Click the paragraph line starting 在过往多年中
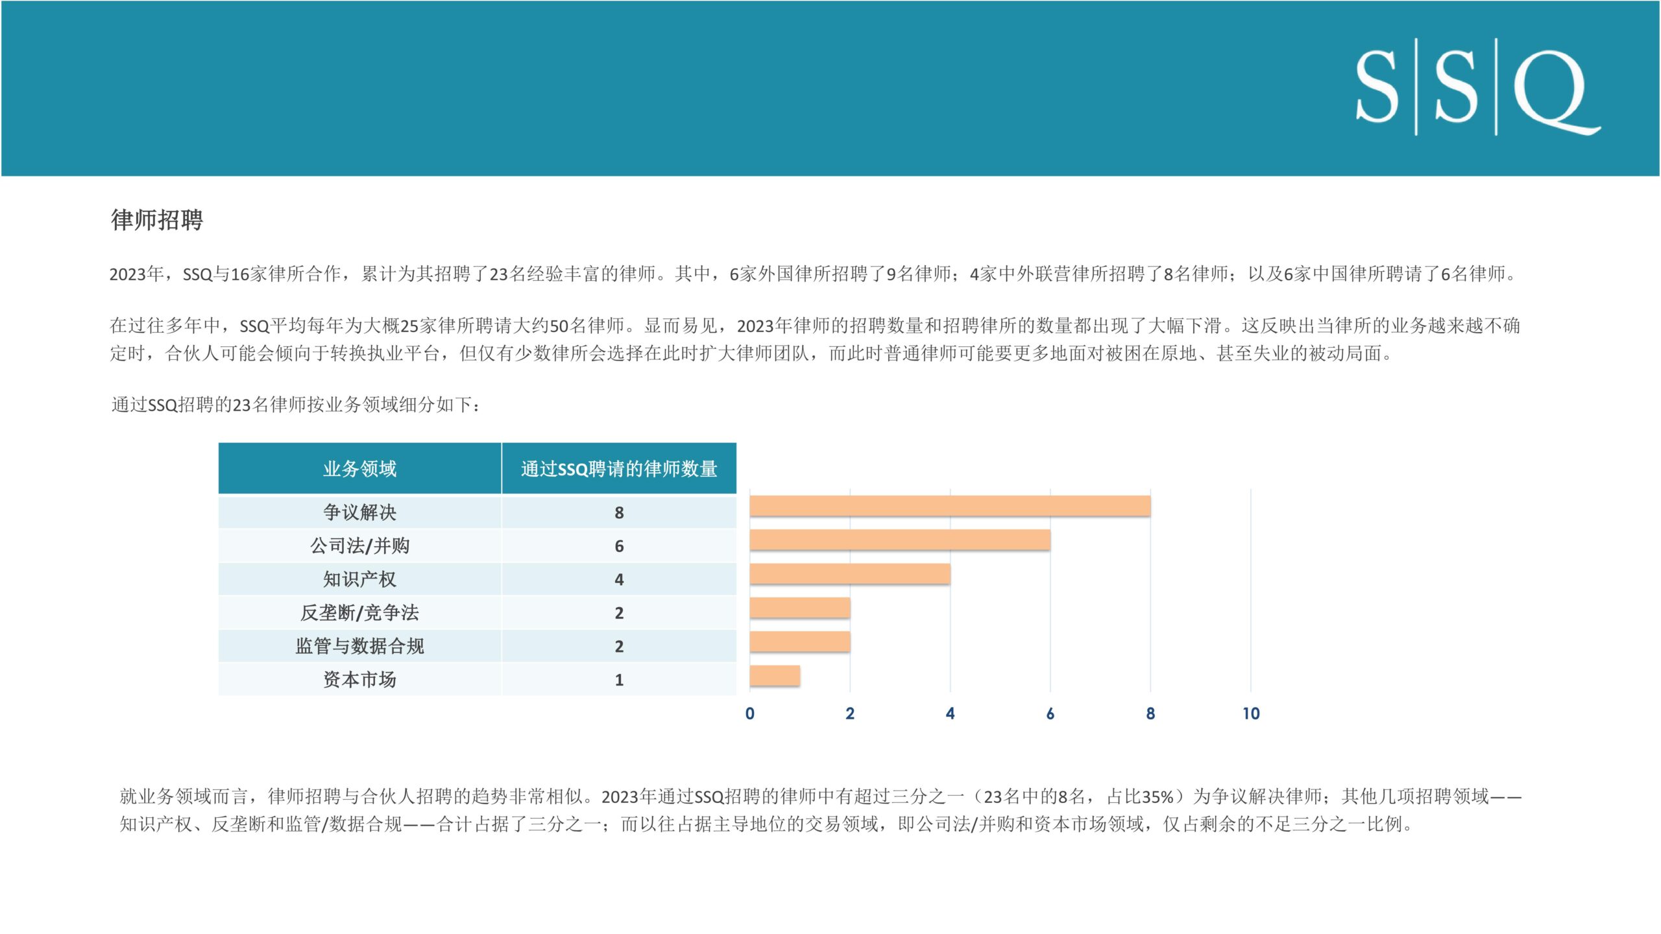The height and width of the screenshot is (934, 1661). 815,325
